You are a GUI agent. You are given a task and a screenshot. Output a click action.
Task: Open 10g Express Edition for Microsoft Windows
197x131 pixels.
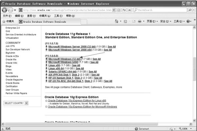[82, 107]
